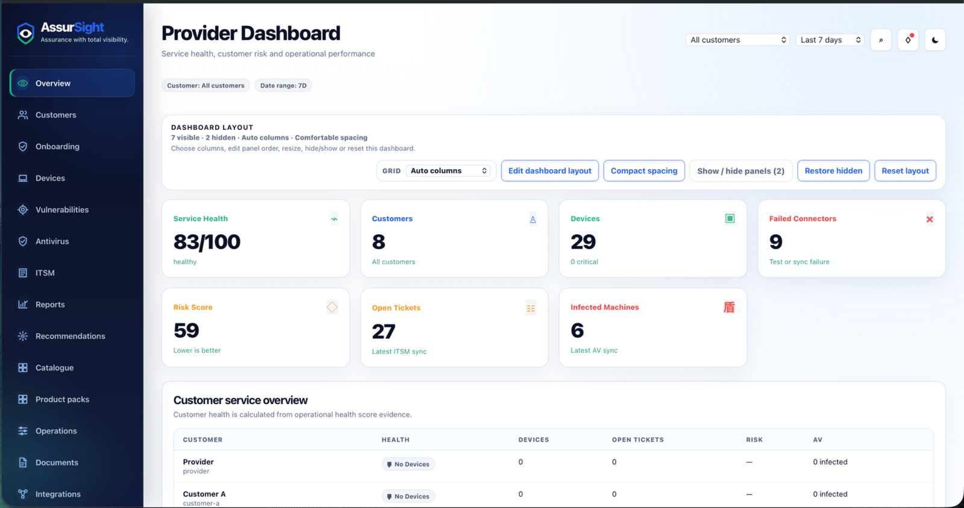Click the Catalogue grid icon in sidebar
Viewport: 964px width, 508px height.
(x=23, y=368)
